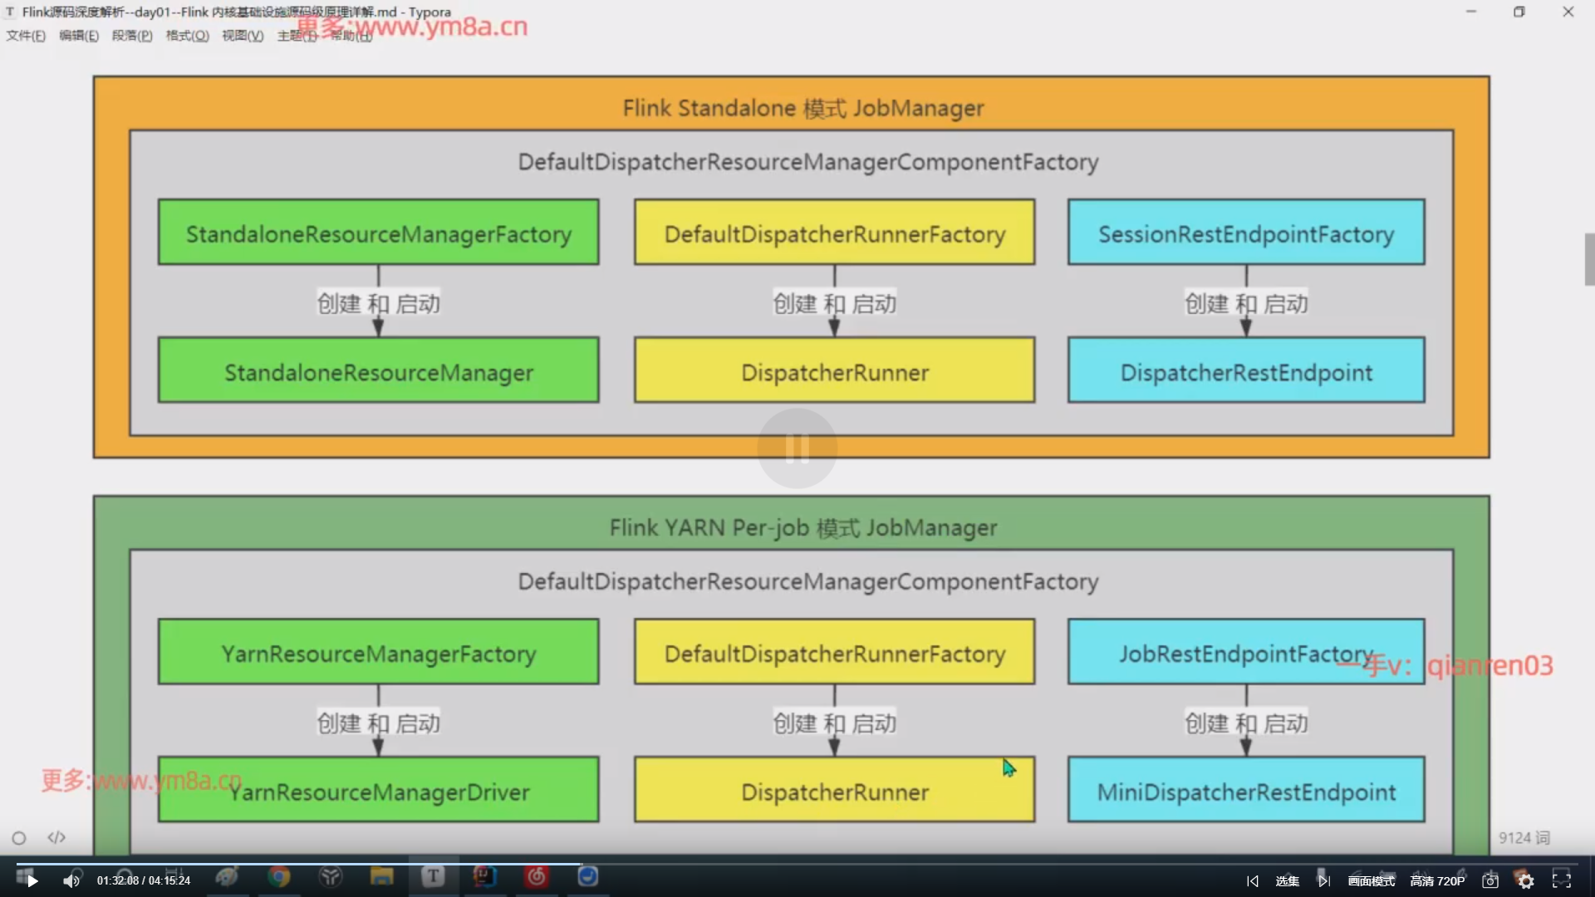This screenshot has width=1595, height=897.
Task: Open the 选集 episode list
Action: pyautogui.click(x=1287, y=881)
